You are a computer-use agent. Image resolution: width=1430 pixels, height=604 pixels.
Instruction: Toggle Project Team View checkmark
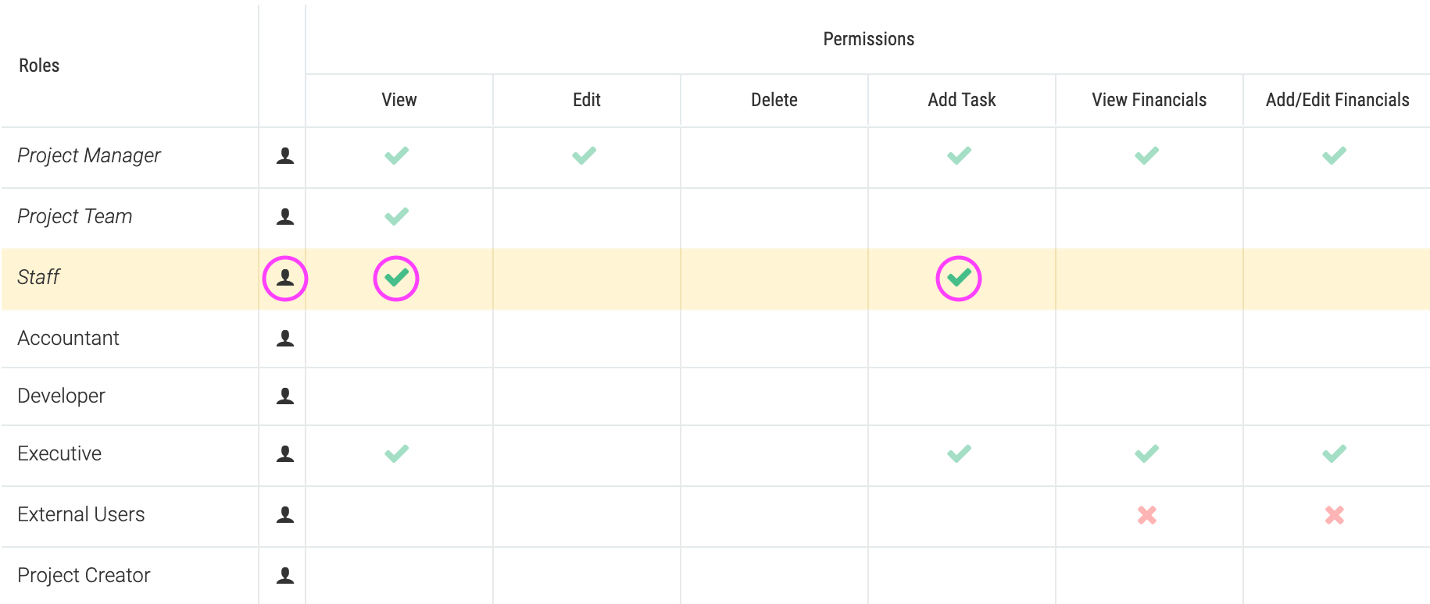coord(396,216)
